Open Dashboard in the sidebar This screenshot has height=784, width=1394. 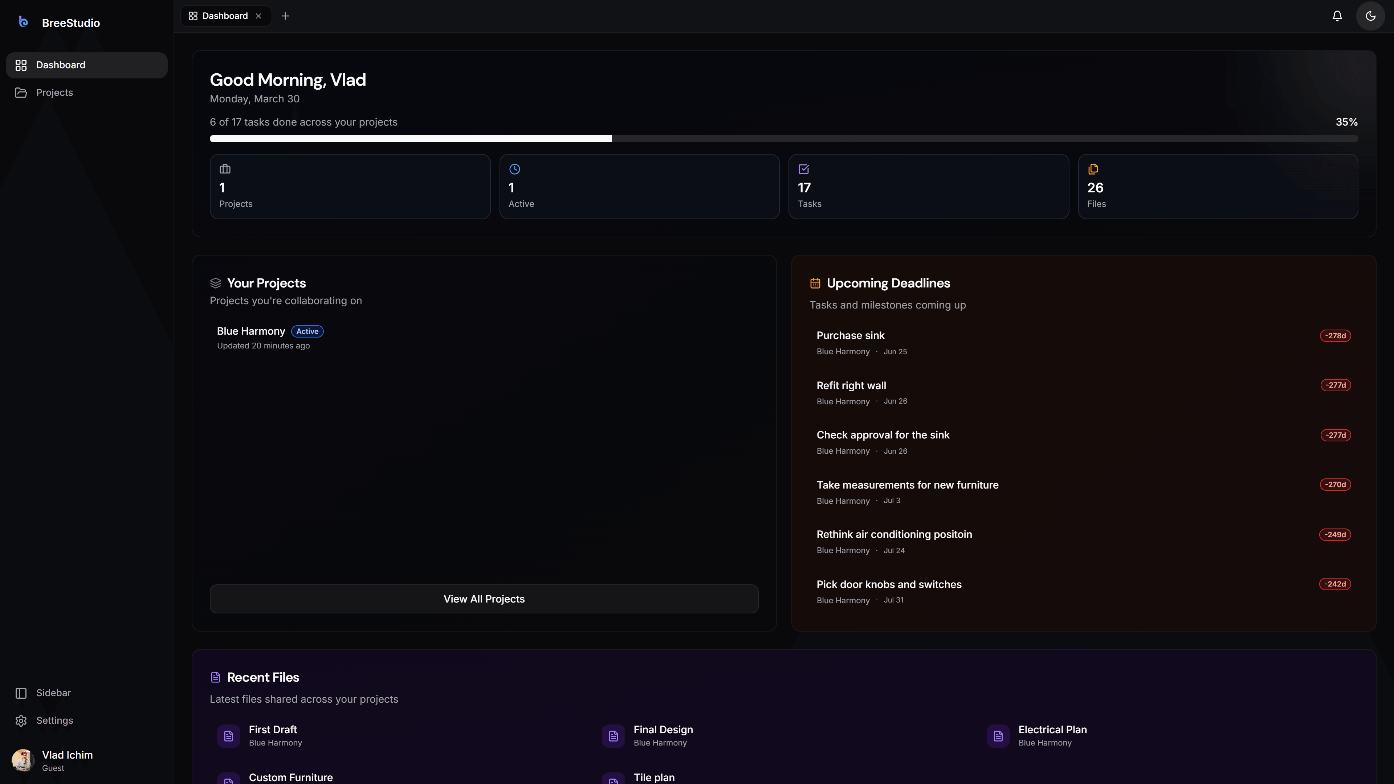coord(87,65)
